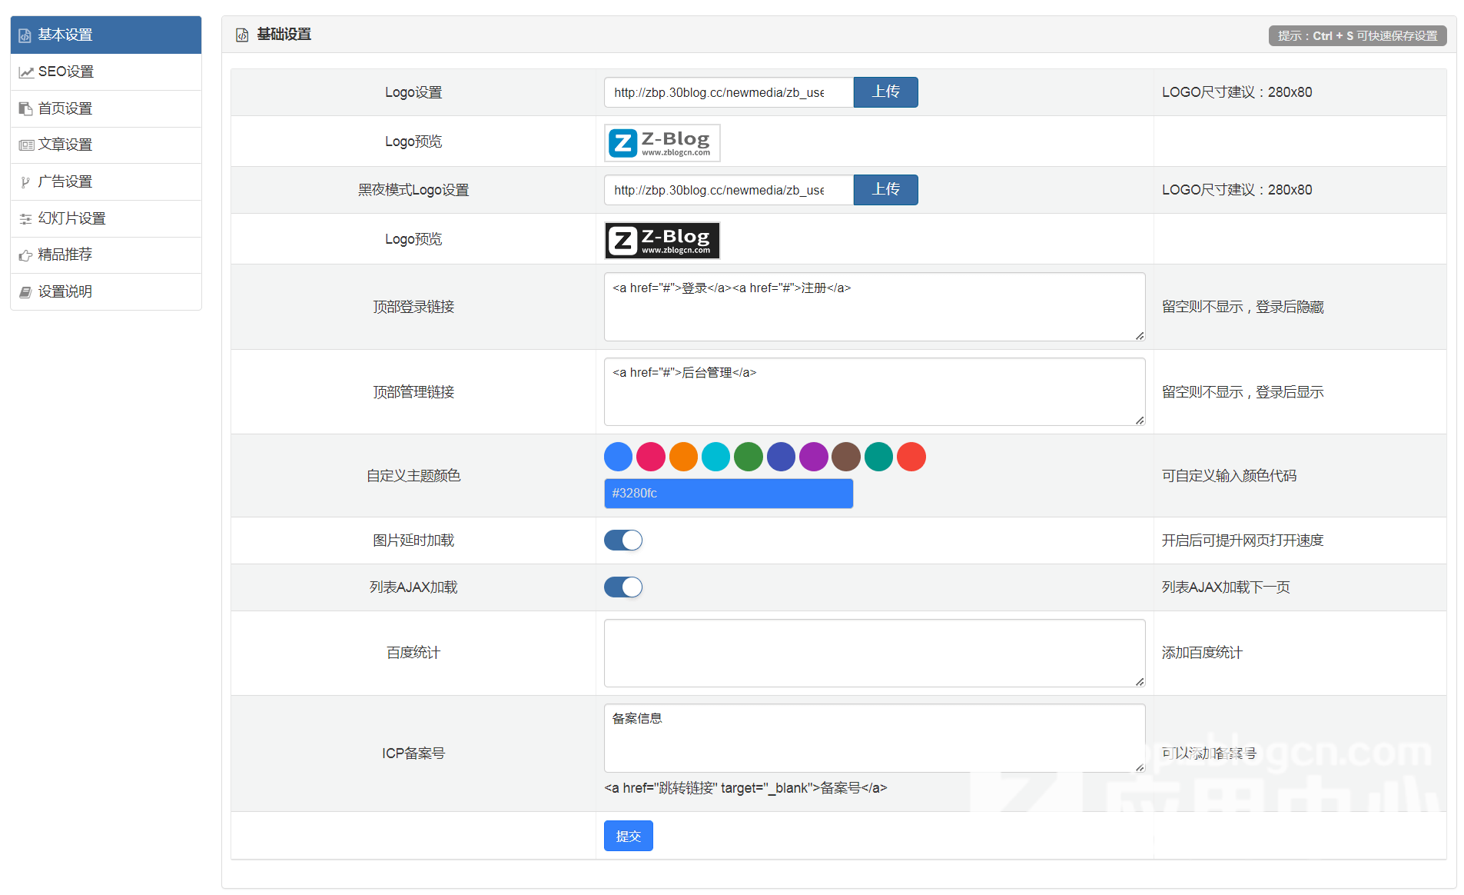Click the 设置说明 book icon
The image size is (1464, 895).
pyautogui.click(x=25, y=292)
